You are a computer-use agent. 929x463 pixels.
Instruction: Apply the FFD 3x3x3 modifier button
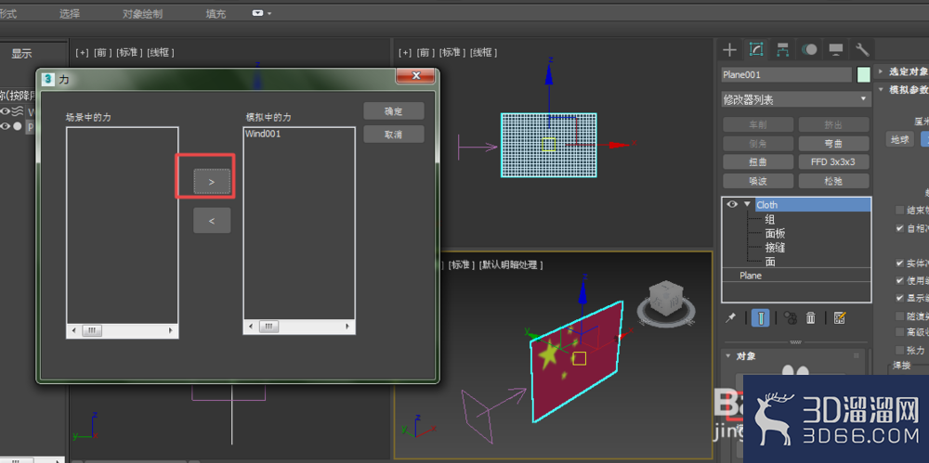click(833, 162)
